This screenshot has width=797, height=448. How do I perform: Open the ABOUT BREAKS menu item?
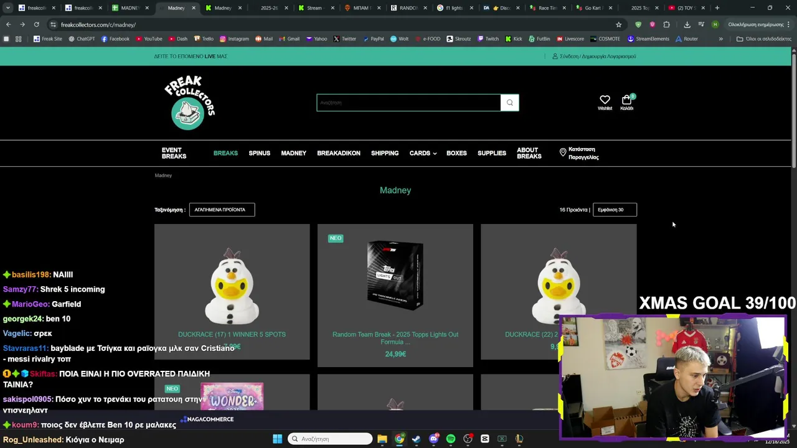(529, 153)
